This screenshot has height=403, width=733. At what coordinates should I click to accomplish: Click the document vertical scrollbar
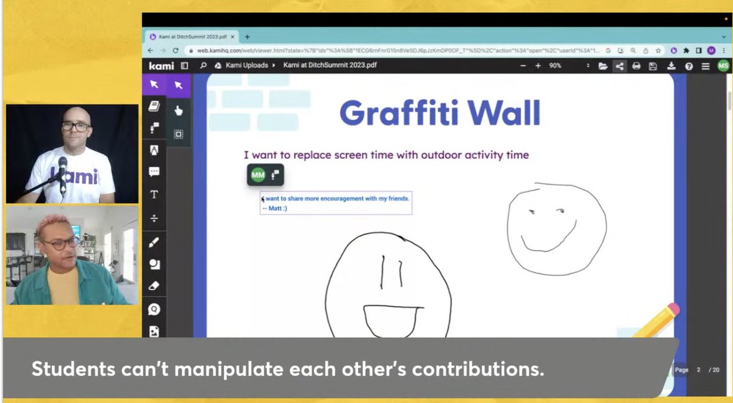click(x=729, y=101)
